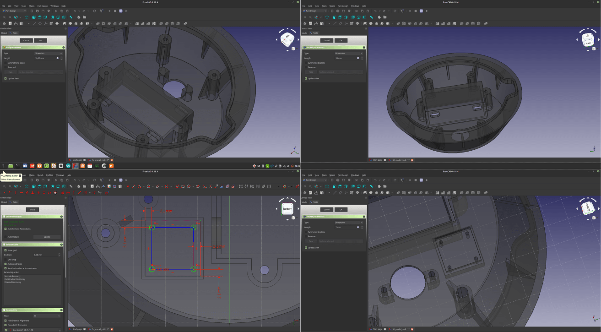Select Mirrored tool in the 10 mm Pocket window
Screen dimensions: 601x332
tap(437, 23)
